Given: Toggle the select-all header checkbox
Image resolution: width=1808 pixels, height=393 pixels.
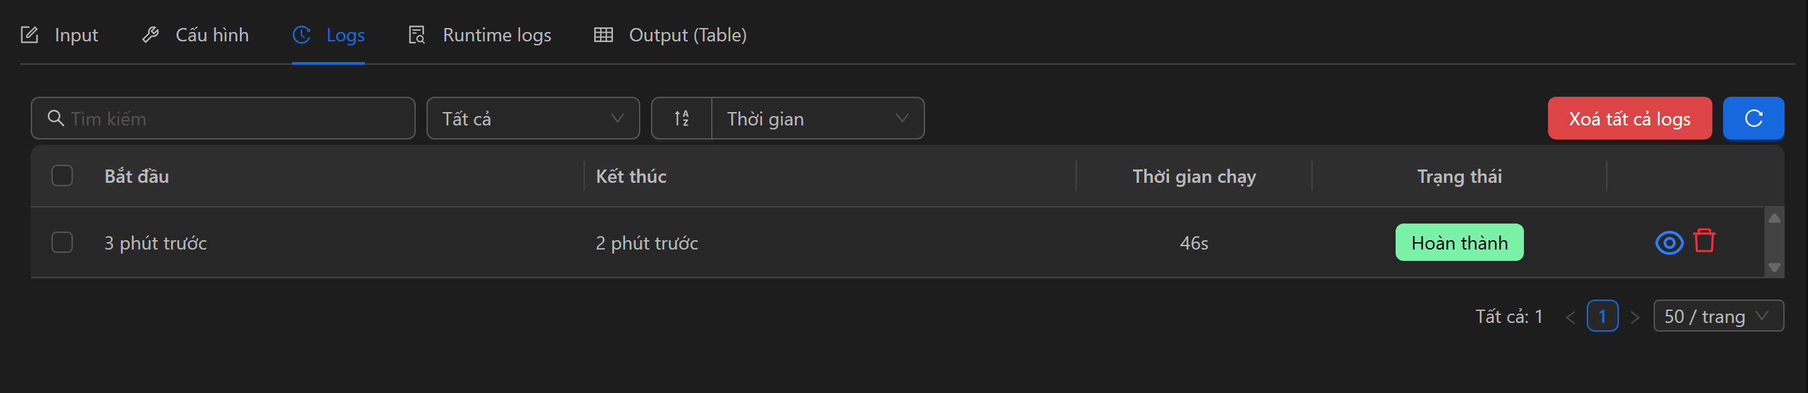Looking at the screenshot, I should coord(62,176).
